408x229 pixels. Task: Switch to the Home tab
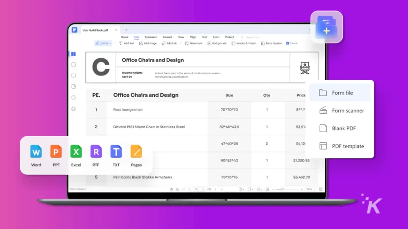125,37
